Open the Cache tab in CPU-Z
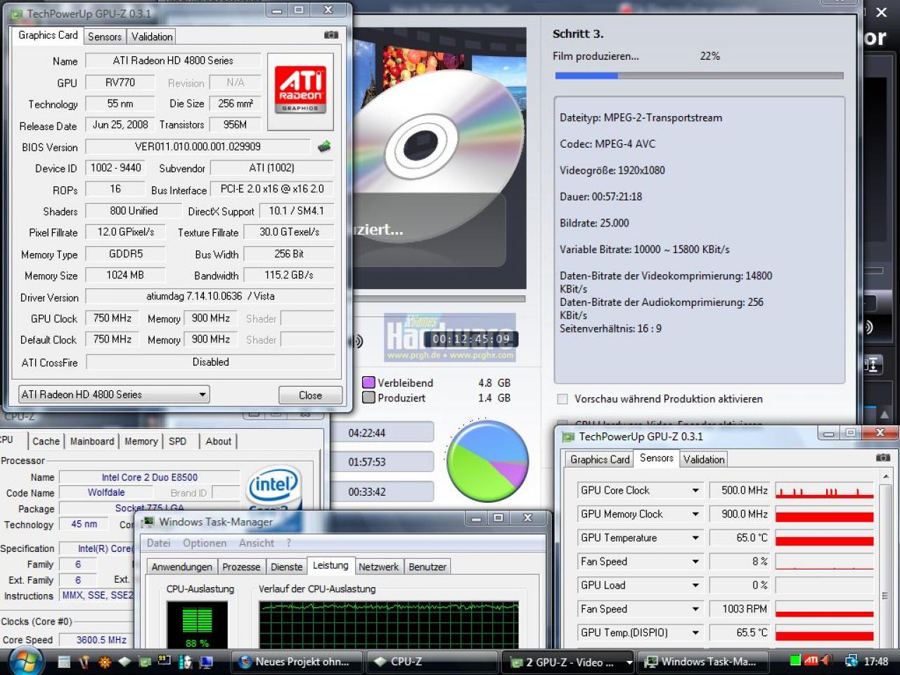The image size is (900, 675). click(46, 441)
